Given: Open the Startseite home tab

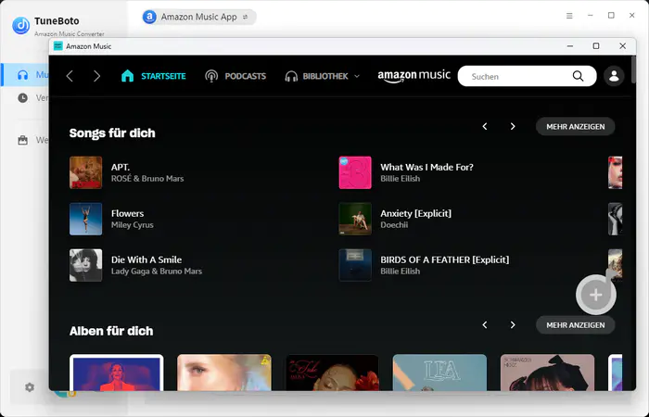Looking at the screenshot, I should tap(153, 76).
